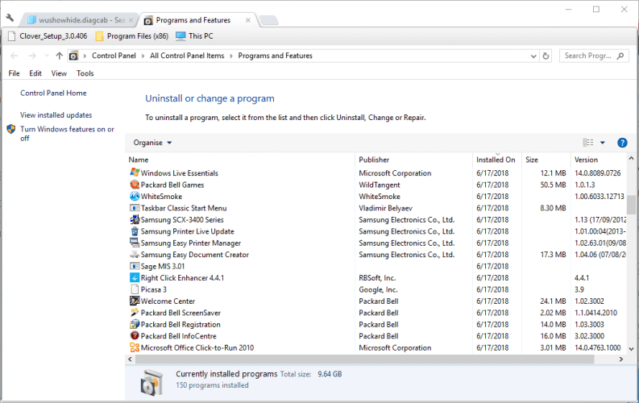Screen dimensions: 639x403
Task: Open the Edit menu
Action: click(x=35, y=73)
